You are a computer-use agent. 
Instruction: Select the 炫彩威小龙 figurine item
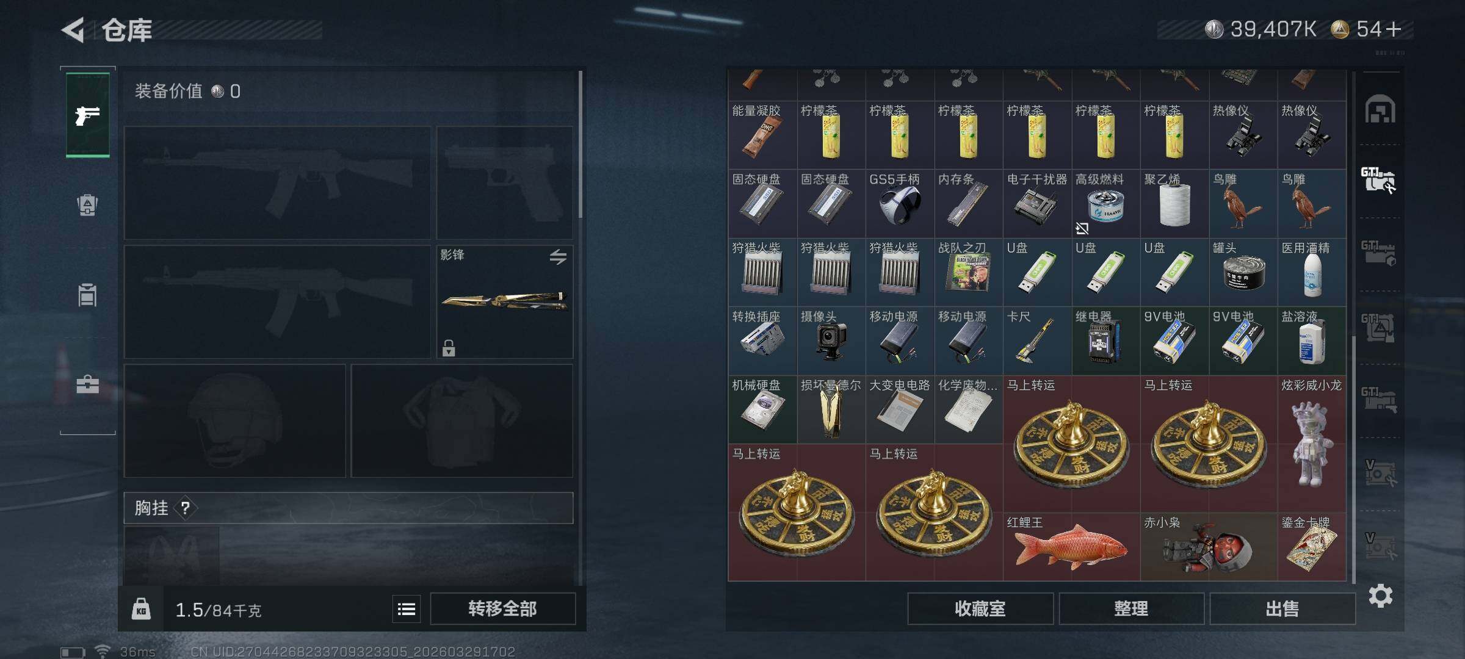click(1312, 444)
